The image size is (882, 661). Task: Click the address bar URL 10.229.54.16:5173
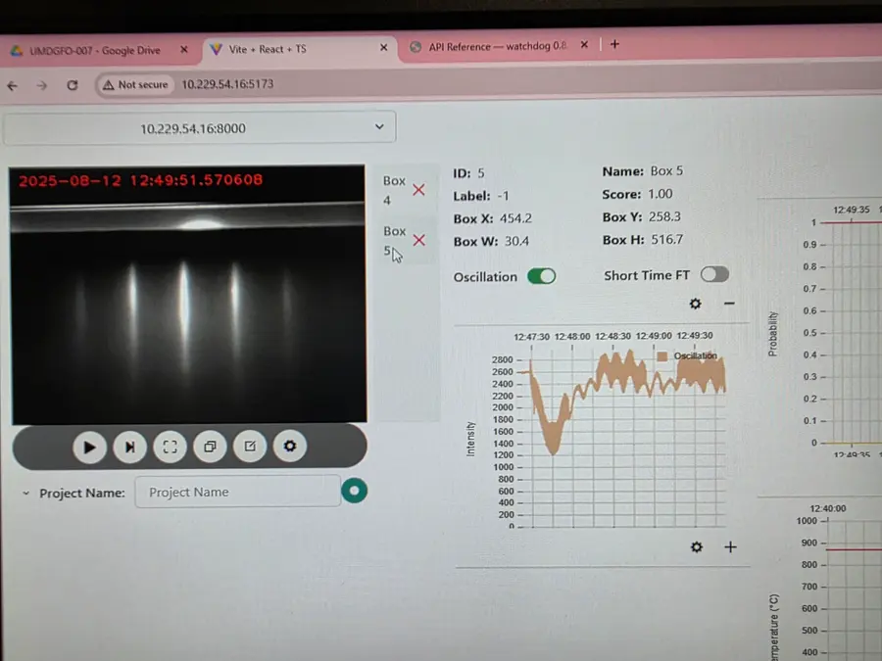(227, 84)
